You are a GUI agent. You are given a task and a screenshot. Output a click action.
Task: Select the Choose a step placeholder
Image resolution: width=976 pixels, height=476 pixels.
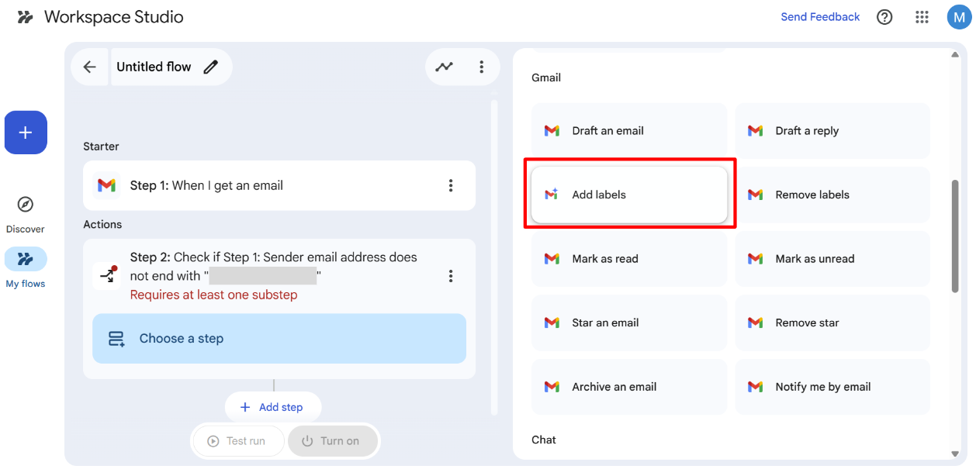(279, 339)
